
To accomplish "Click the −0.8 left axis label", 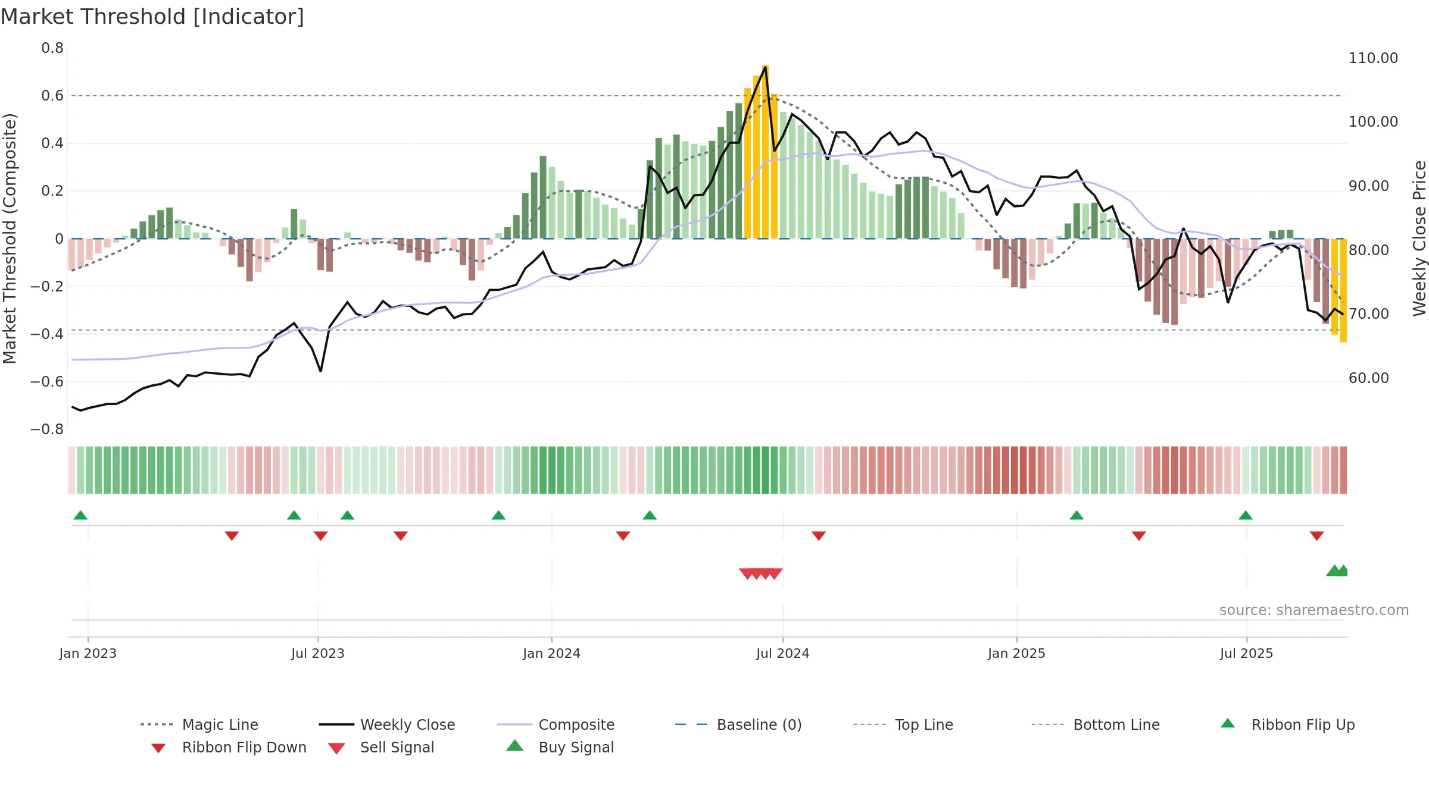I will pyautogui.click(x=47, y=429).
